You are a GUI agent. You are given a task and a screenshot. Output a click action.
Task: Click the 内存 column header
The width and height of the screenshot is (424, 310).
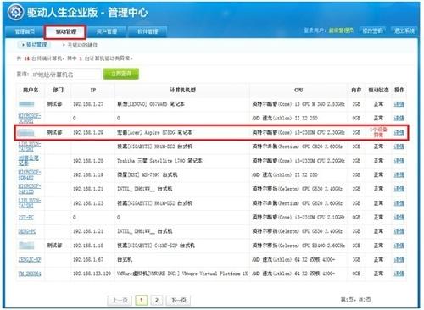[356, 90]
